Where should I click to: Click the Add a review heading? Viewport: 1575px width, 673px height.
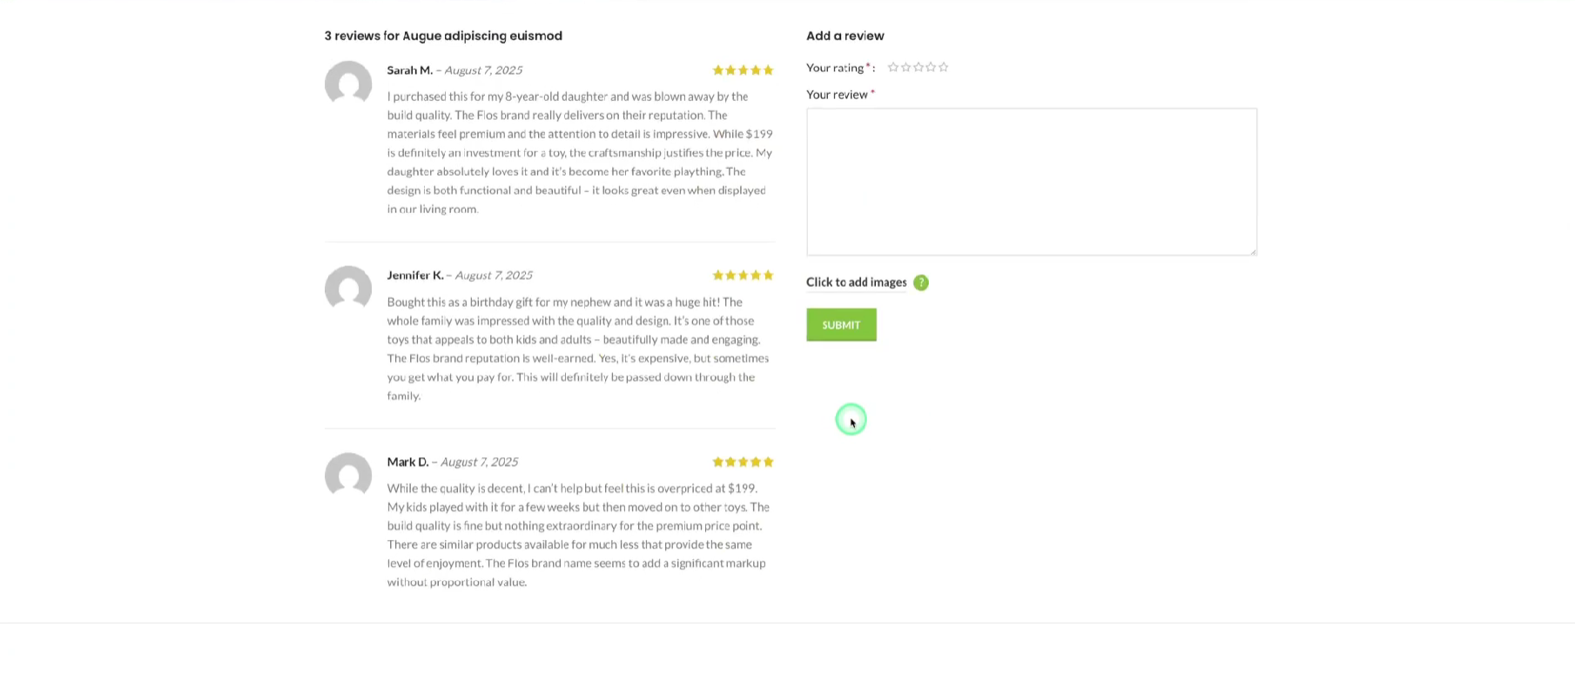[845, 36]
